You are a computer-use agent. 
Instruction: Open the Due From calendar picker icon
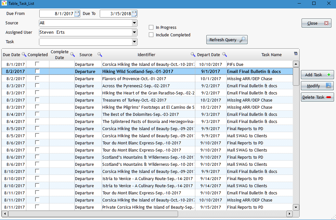pos(77,14)
